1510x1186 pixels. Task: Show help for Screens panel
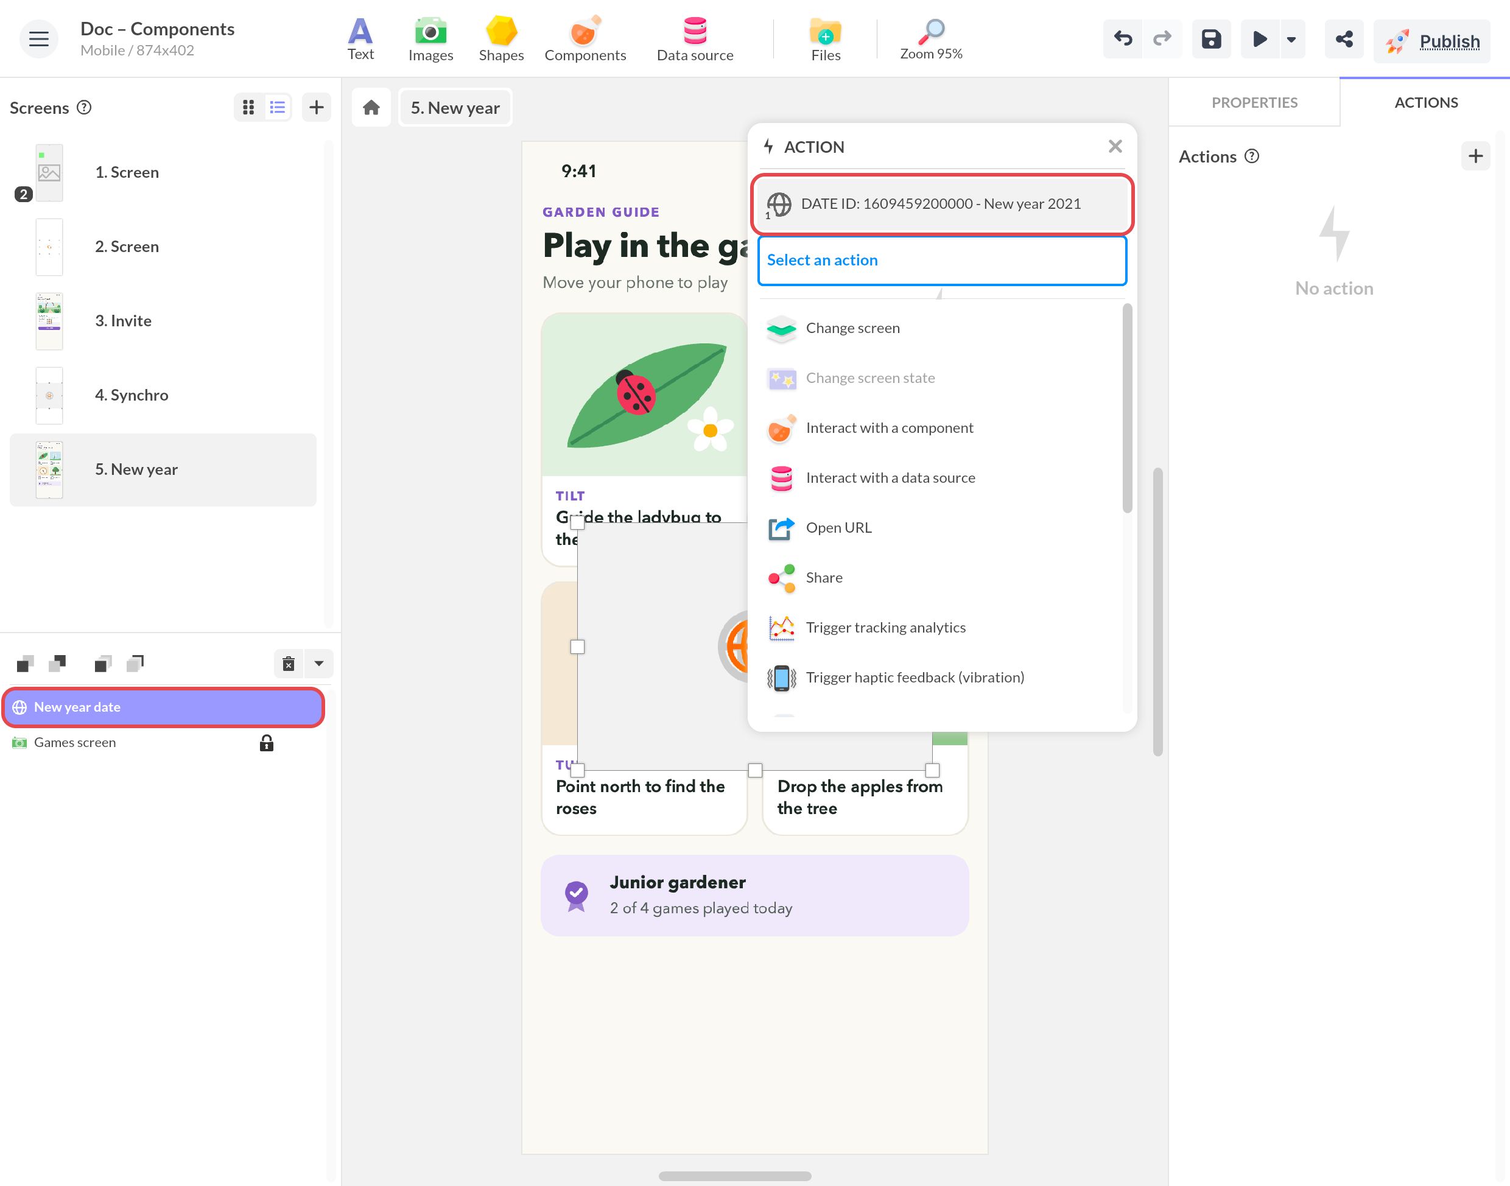(84, 107)
